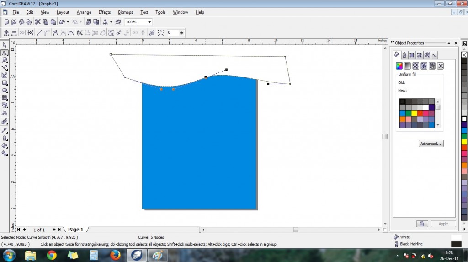Collapse the Object Properties docker arrow
The width and height of the screenshot is (468, 262).
(449, 43)
